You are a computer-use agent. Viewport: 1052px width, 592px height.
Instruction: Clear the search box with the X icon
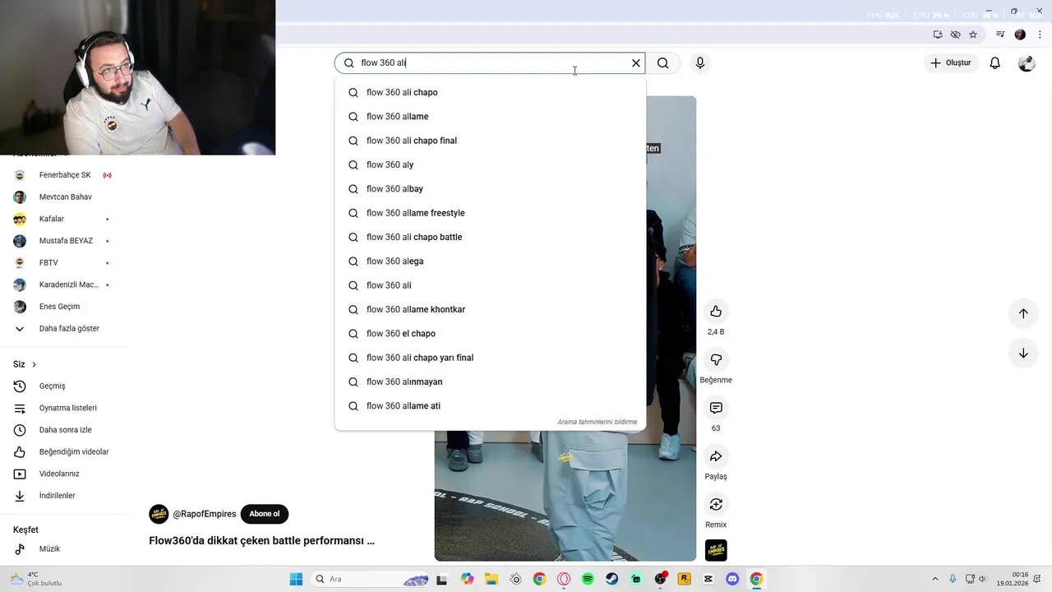(635, 63)
